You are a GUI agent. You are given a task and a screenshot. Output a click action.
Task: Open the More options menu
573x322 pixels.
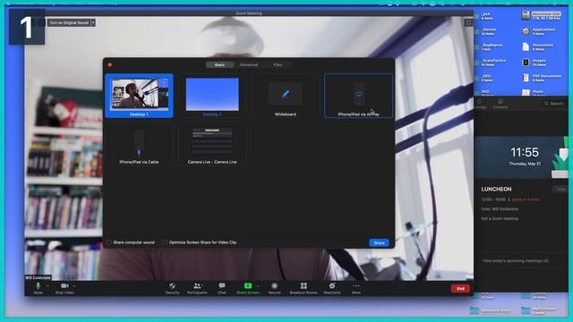click(x=356, y=288)
